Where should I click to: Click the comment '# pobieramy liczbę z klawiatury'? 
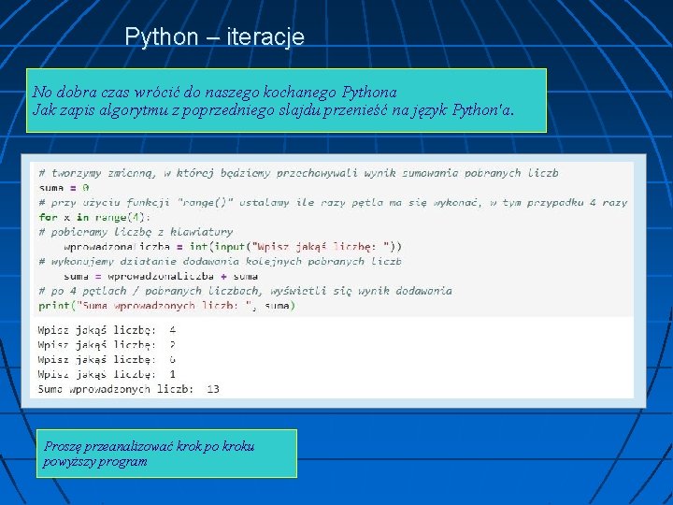pyautogui.click(x=136, y=232)
